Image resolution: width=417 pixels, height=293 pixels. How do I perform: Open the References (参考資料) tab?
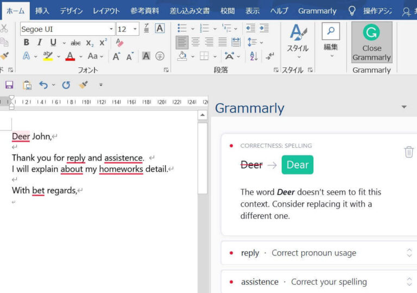click(144, 11)
